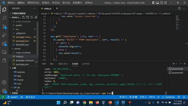Open the Manage settings gear
This screenshot has width=188, height=106.
[4, 91]
